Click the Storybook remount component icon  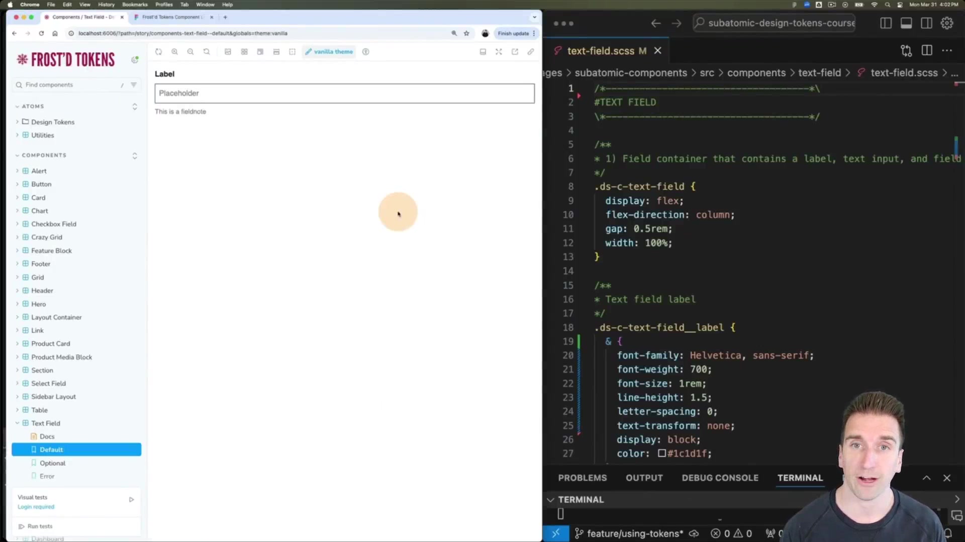[x=159, y=52]
